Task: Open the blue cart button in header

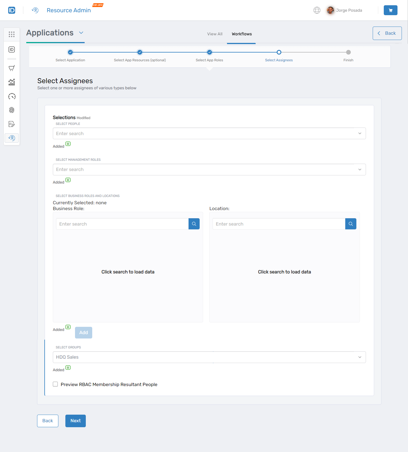Action: point(390,10)
